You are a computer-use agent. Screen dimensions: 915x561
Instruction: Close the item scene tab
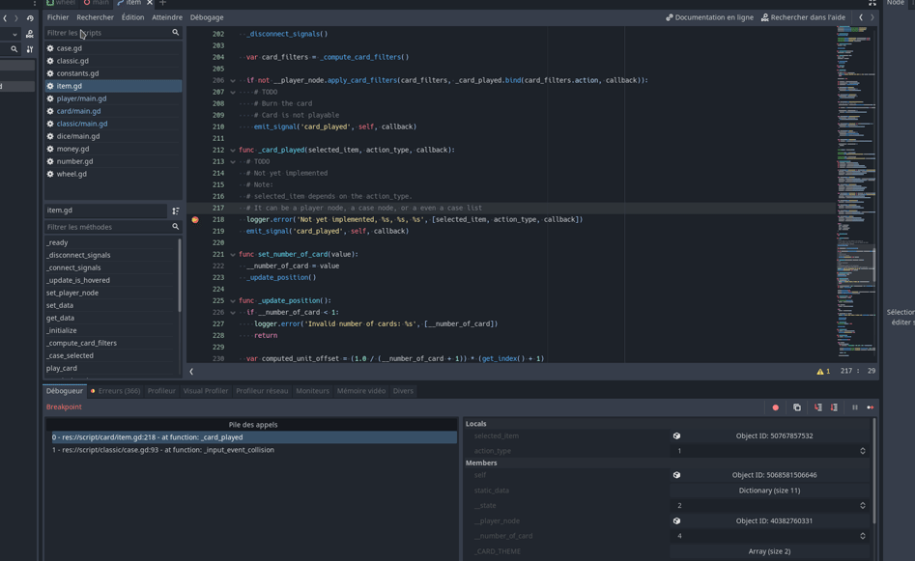pyautogui.click(x=150, y=3)
